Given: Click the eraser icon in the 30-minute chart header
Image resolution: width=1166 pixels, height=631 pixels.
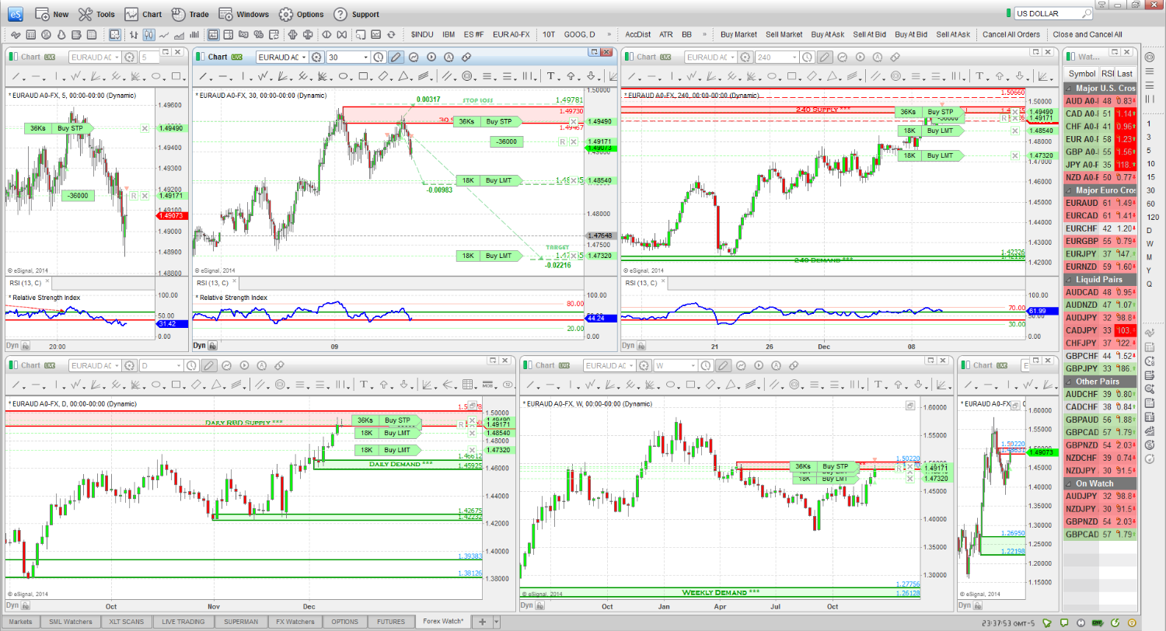Looking at the screenshot, I should pyautogui.click(x=466, y=57).
